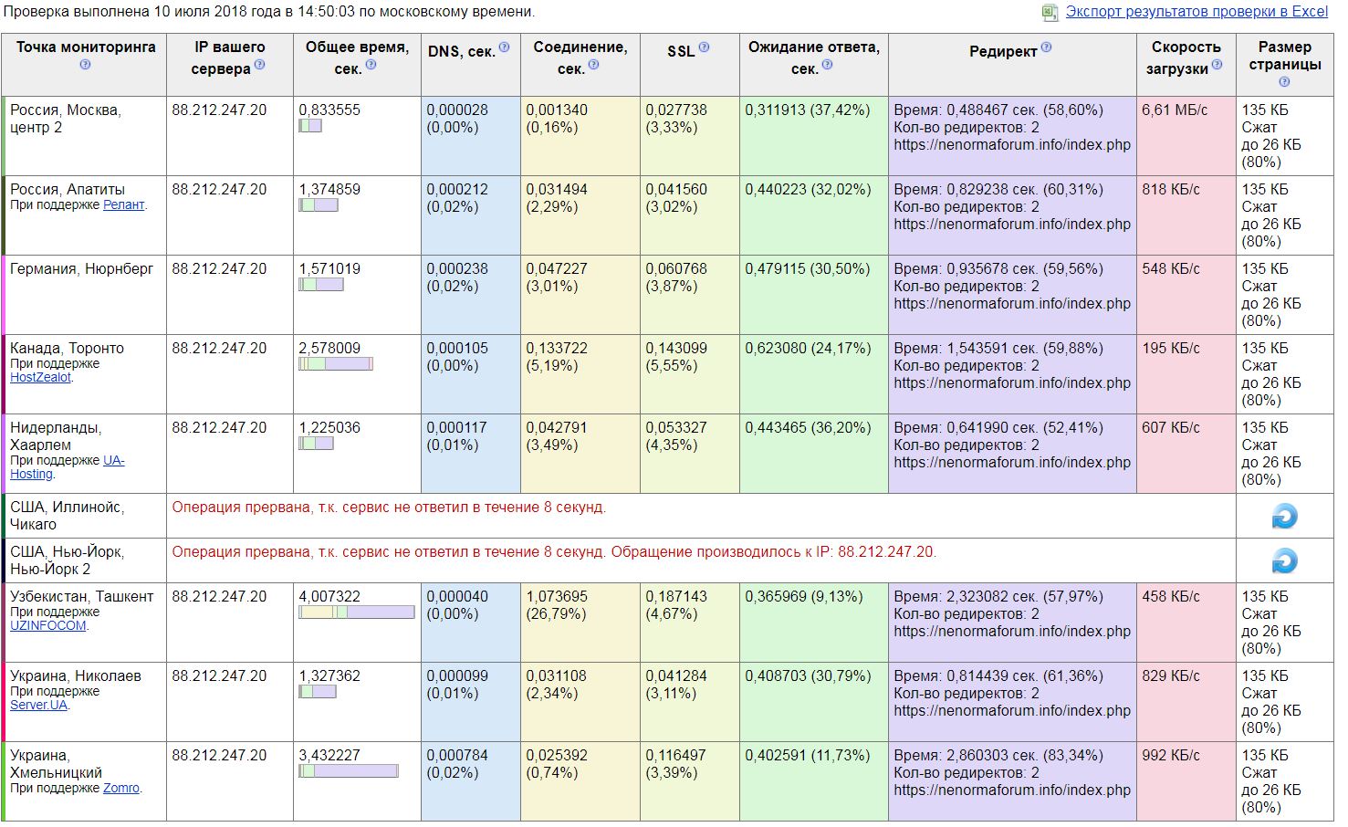Open the HostZealot sponsor link
The image size is (1348, 827).
coord(40,377)
